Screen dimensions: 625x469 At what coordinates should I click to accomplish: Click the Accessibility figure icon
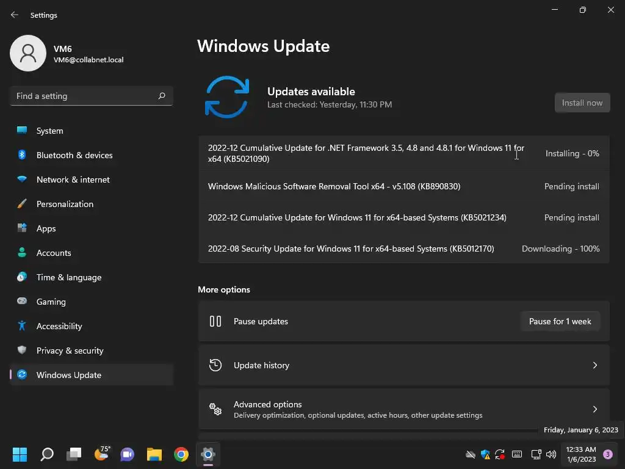pos(22,325)
